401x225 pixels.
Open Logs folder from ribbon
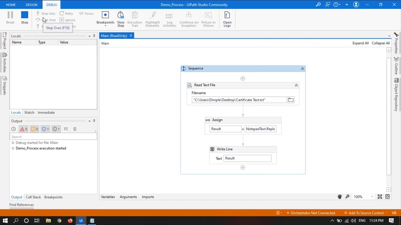pyautogui.click(x=227, y=19)
